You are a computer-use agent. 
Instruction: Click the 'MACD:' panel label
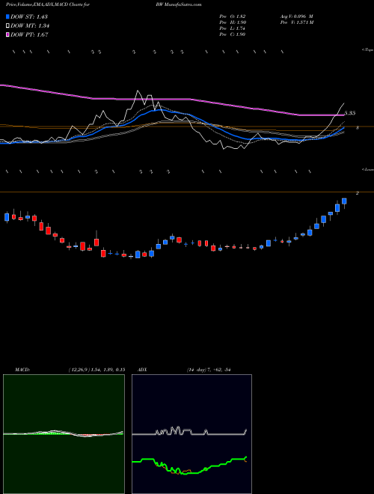[22, 370]
